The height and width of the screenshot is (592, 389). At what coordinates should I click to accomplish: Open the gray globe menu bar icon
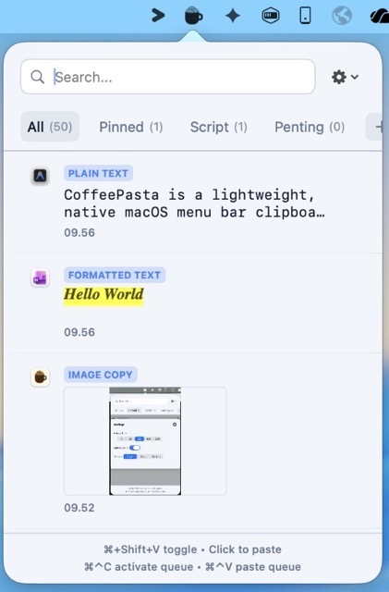click(x=342, y=17)
